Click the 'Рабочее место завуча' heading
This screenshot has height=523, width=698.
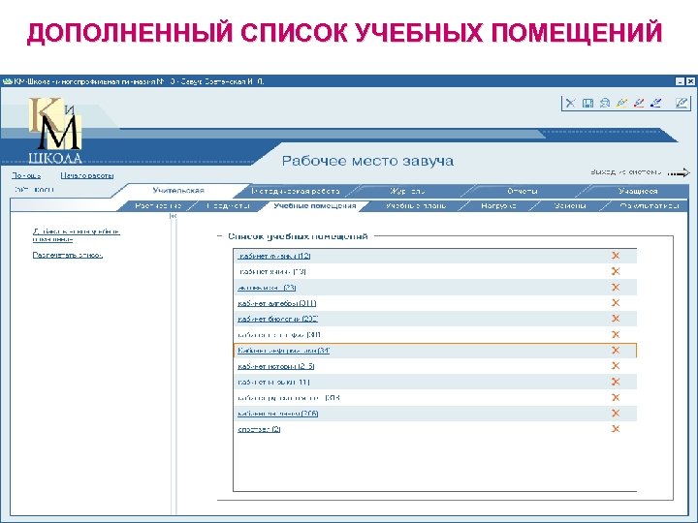[x=367, y=161]
